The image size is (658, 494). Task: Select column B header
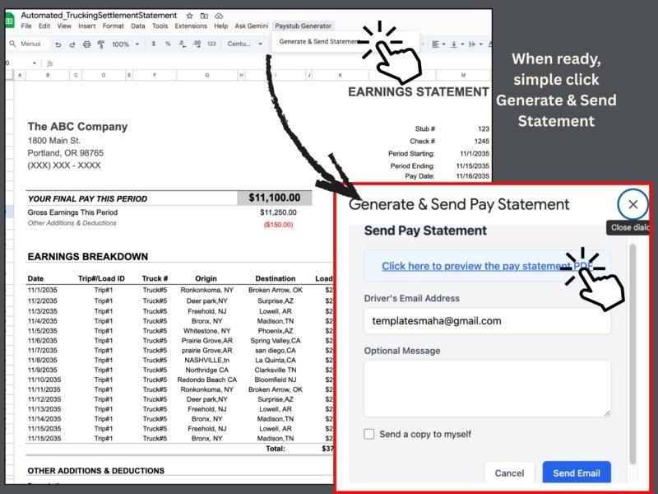pyautogui.click(x=48, y=75)
